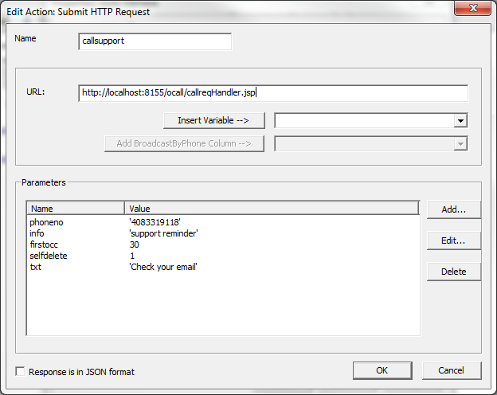Focus the URL input field
This screenshot has height=395, width=497.
pyautogui.click(x=273, y=93)
